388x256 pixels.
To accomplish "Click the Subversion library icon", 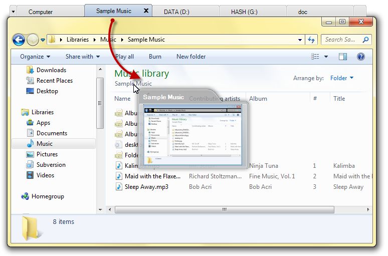I will tap(30, 165).
